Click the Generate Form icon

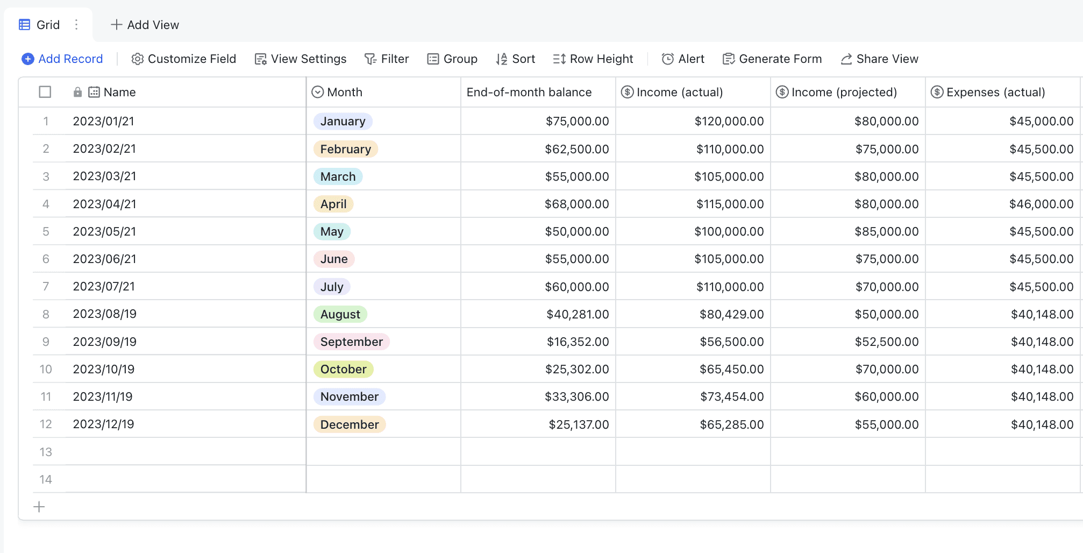(729, 59)
